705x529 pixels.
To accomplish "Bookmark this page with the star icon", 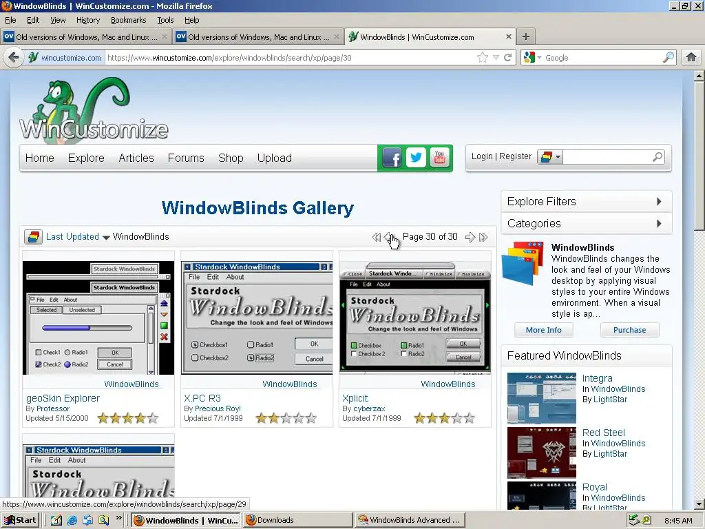I will coord(483,58).
